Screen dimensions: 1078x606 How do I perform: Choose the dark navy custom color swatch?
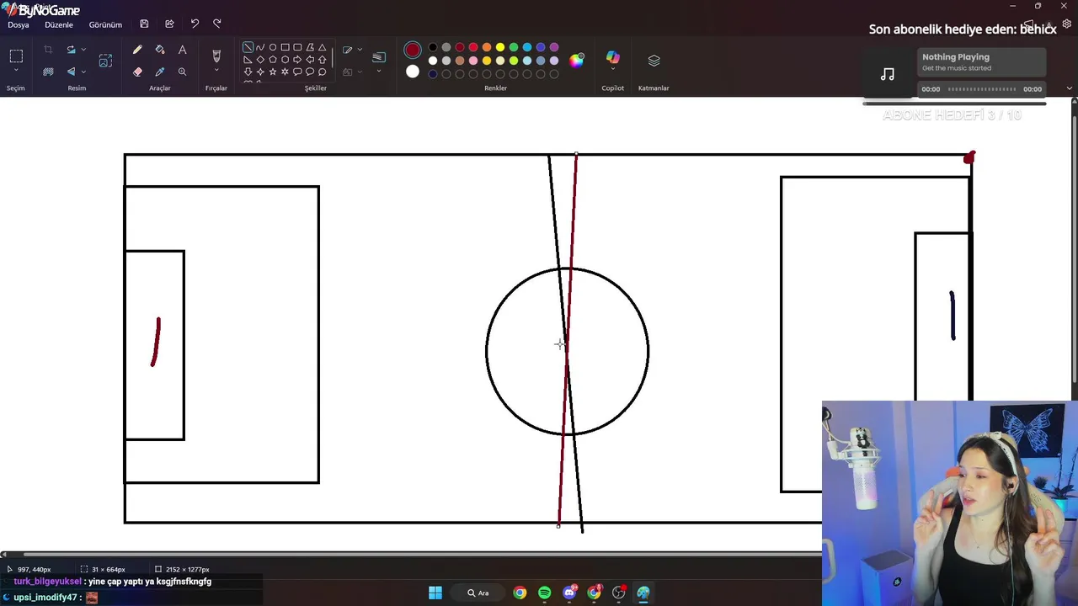(x=433, y=74)
